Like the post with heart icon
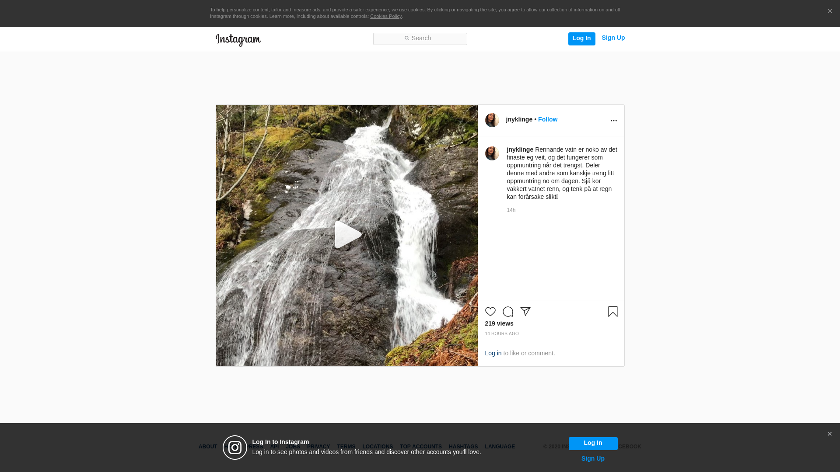The image size is (840, 472). pyautogui.click(x=490, y=312)
